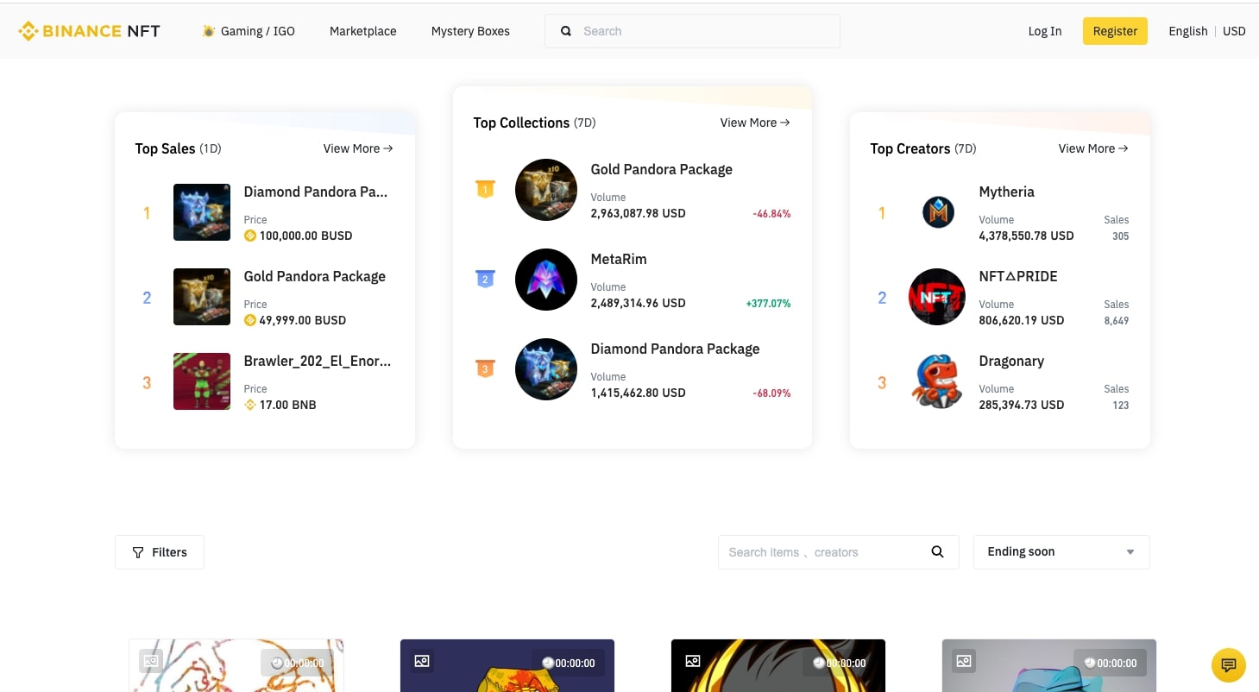This screenshot has width=1259, height=692.
Task: Open the Gaming / IGO menu
Action: (249, 31)
